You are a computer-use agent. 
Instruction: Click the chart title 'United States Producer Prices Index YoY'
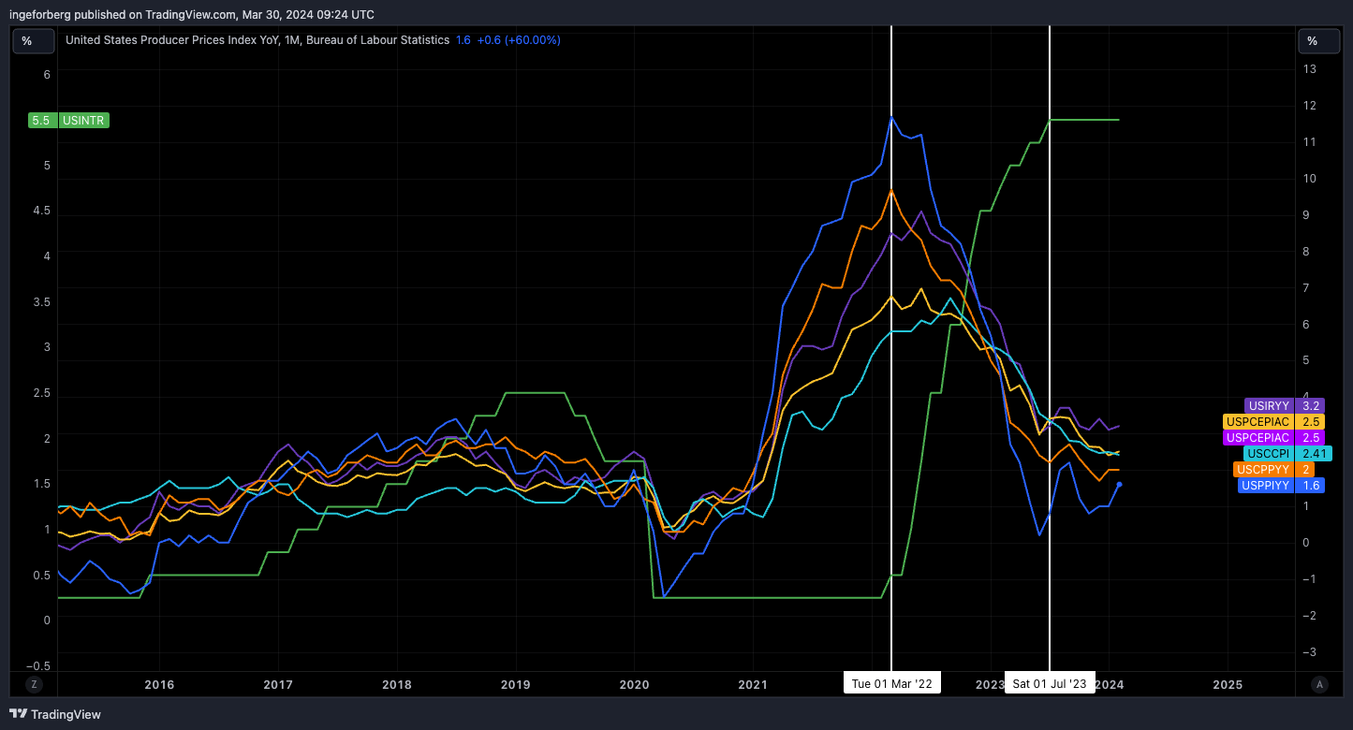tap(172, 40)
